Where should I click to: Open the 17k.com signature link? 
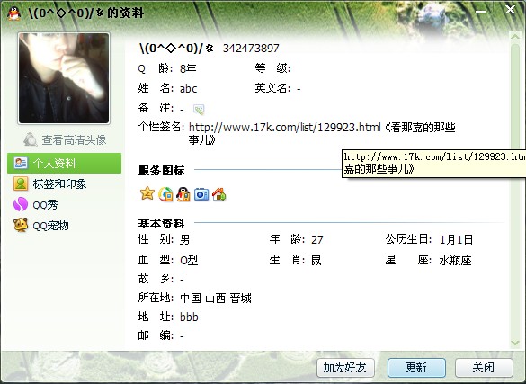click(x=285, y=128)
